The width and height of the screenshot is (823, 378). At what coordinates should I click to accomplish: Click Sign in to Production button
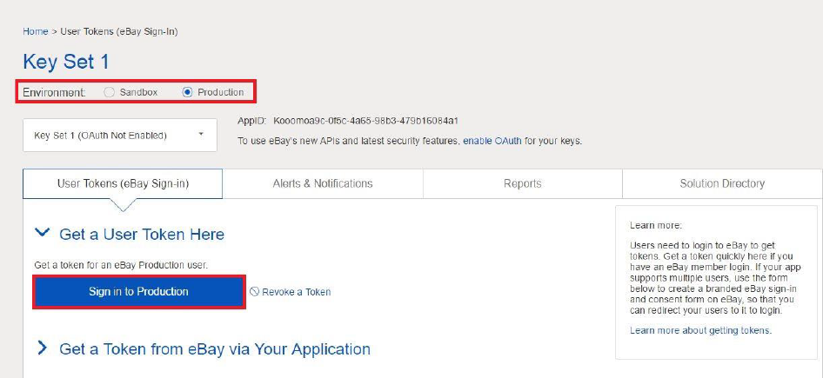point(138,291)
